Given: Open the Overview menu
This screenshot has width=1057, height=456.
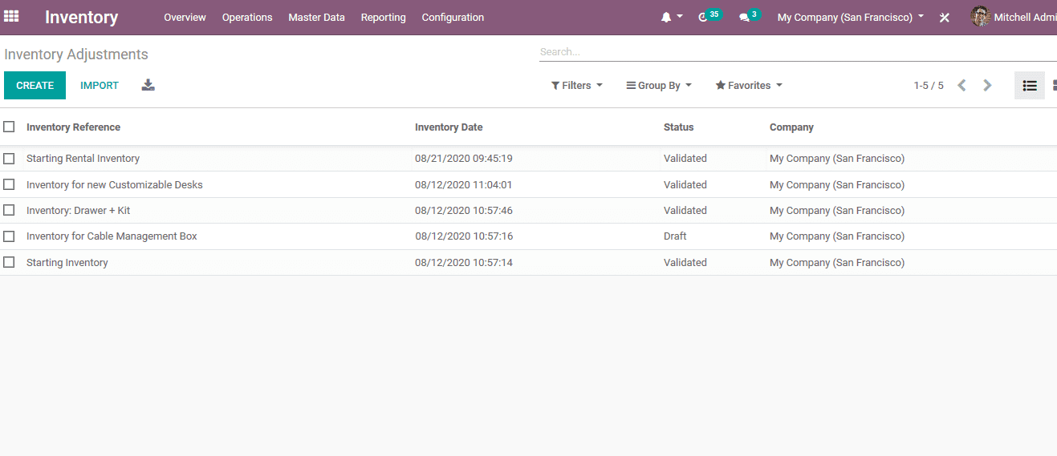Looking at the screenshot, I should pyautogui.click(x=185, y=17).
